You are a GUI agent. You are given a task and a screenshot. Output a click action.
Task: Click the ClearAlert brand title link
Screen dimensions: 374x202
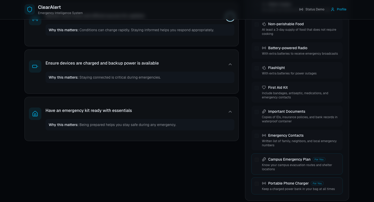[x=49, y=7]
